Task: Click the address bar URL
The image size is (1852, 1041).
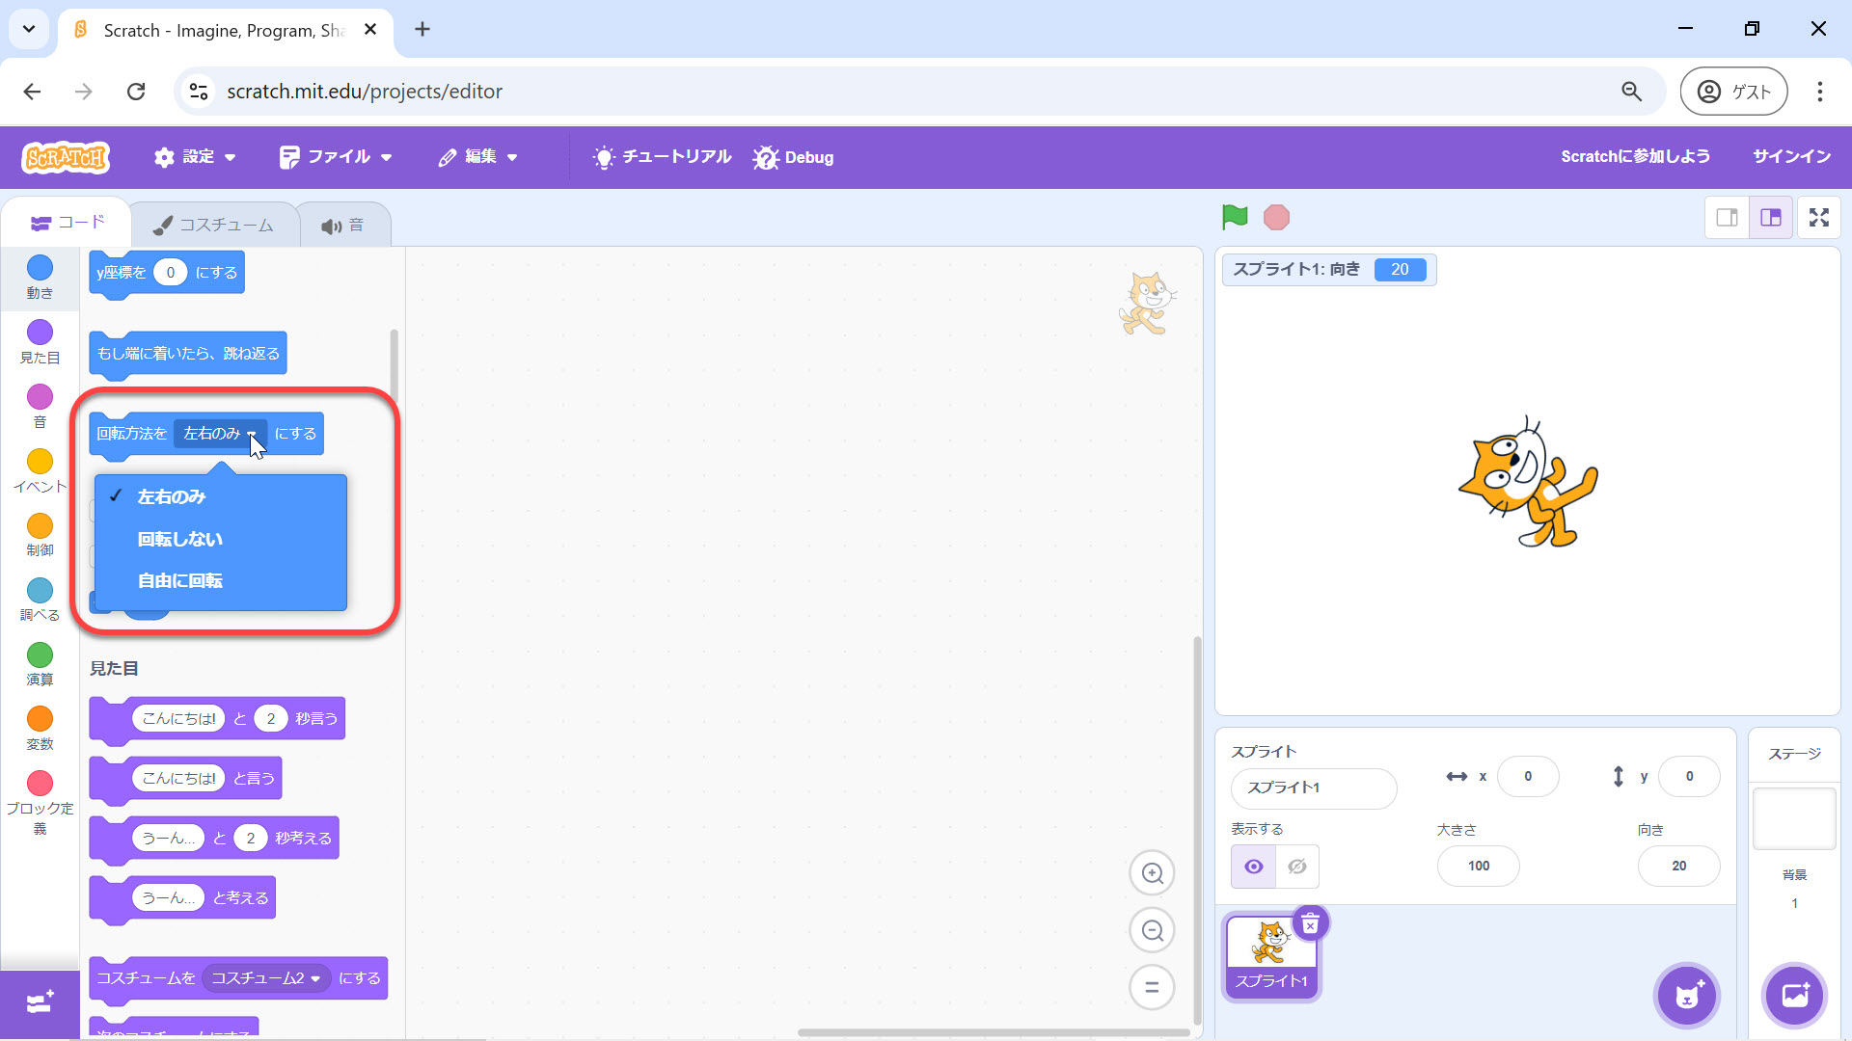Action: coord(365,92)
